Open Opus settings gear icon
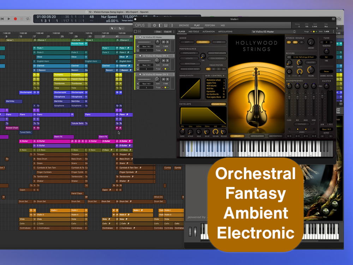 (155, 25)
